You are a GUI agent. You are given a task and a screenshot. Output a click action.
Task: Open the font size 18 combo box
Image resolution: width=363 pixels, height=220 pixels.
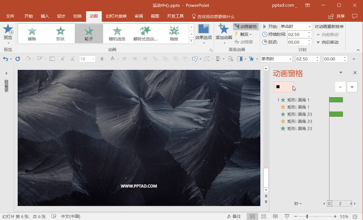pos(87,59)
